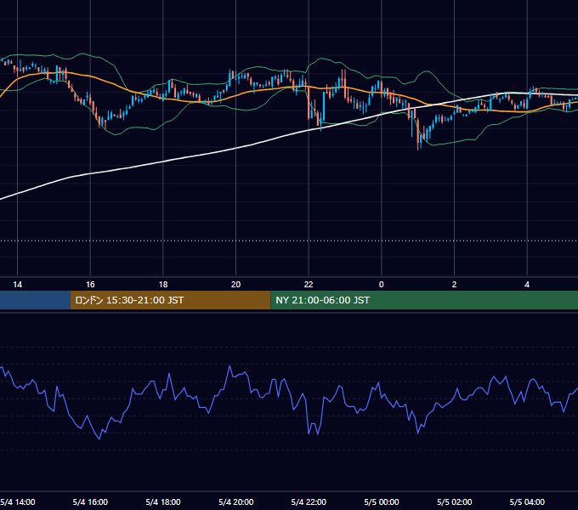The width and height of the screenshot is (578, 510).
Task: Click the 20 hour label on the price chart axis
Action: tap(235, 285)
